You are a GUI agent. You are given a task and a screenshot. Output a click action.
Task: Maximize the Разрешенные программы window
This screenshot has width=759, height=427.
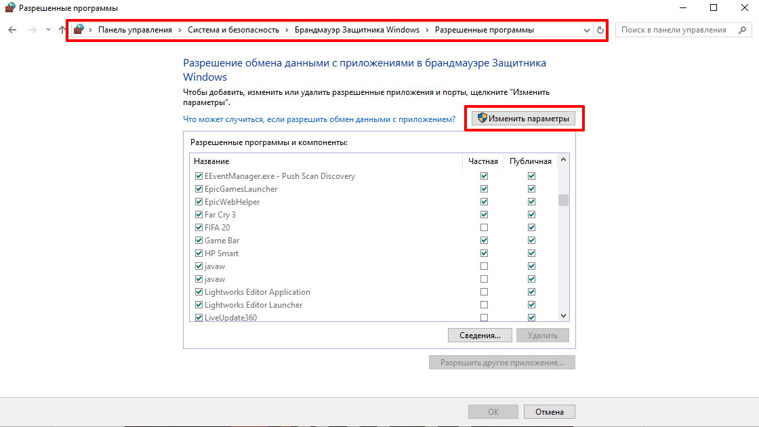tap(714, 7)
